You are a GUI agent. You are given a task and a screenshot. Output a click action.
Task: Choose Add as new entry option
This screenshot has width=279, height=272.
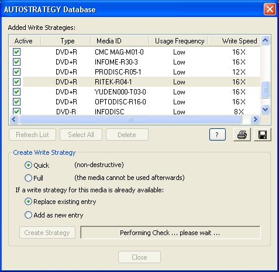pos(28,215)
